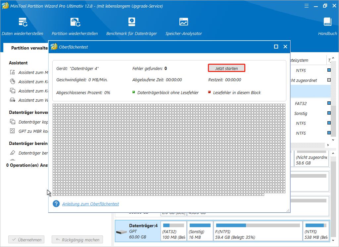339x247 pixels.
Task: Click the Dateisystem column header
Action: point(299,60)
